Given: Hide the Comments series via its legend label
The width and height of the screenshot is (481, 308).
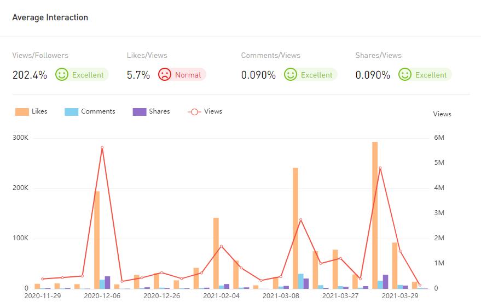Looking at the screenshot, I should [98, 111].
